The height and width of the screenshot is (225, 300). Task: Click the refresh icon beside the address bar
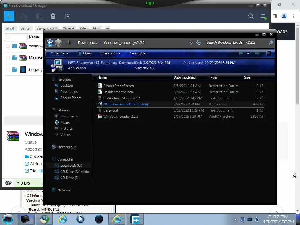tap(198, 42)
